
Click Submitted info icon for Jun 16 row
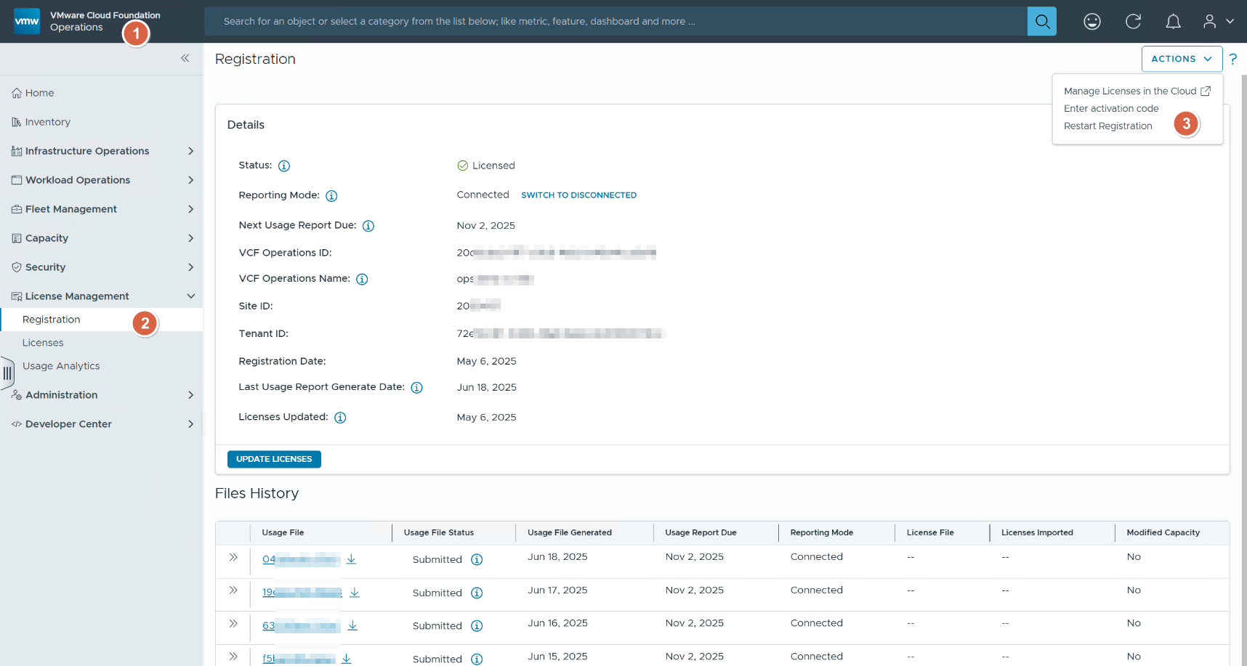pyautogui.click(x=477, y=625)
